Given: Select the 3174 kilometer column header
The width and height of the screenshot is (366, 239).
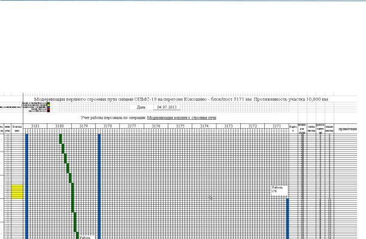Looking at the screenshot, I should click(204, 126).
